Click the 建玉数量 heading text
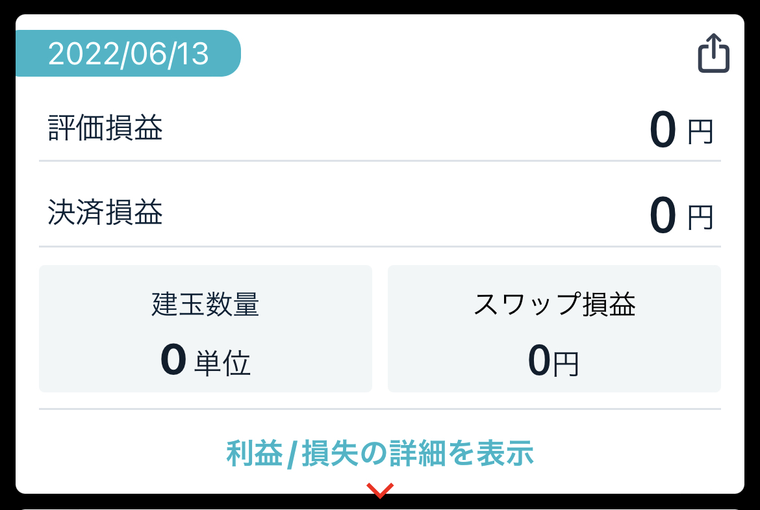 [x=205, y=305]
